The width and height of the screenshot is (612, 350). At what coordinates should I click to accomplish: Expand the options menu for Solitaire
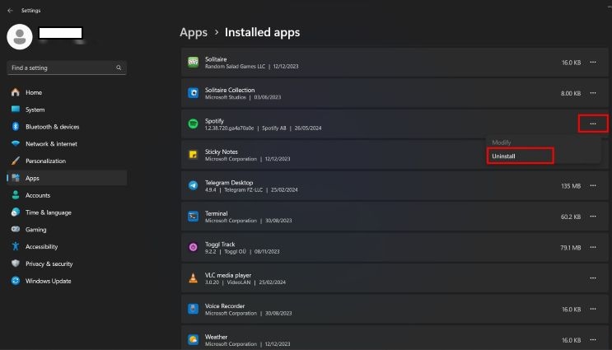pyautogui.click(x=592, y=63)
